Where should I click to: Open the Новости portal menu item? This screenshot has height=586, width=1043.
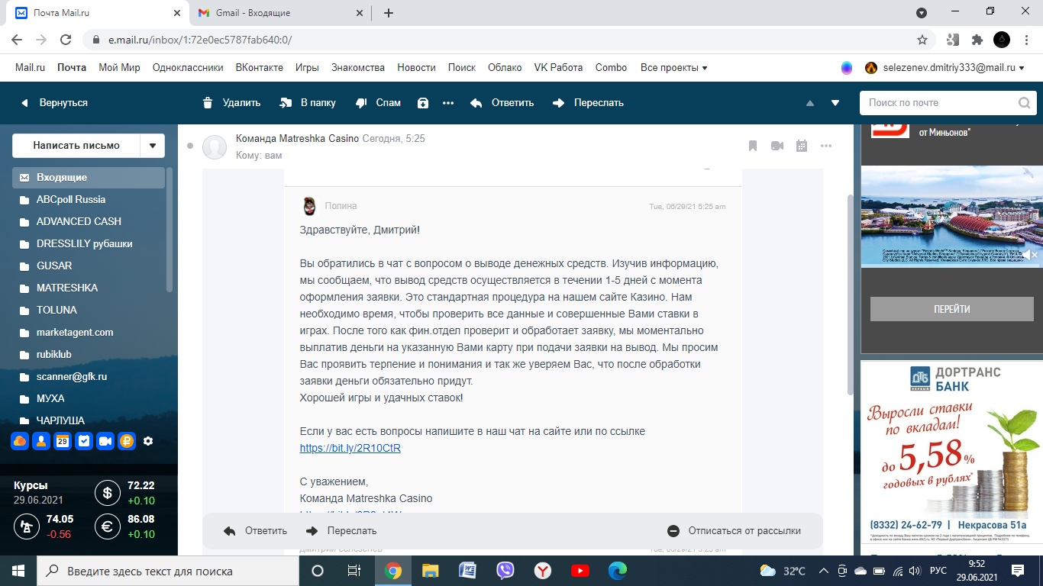click(x=416, y=68)
